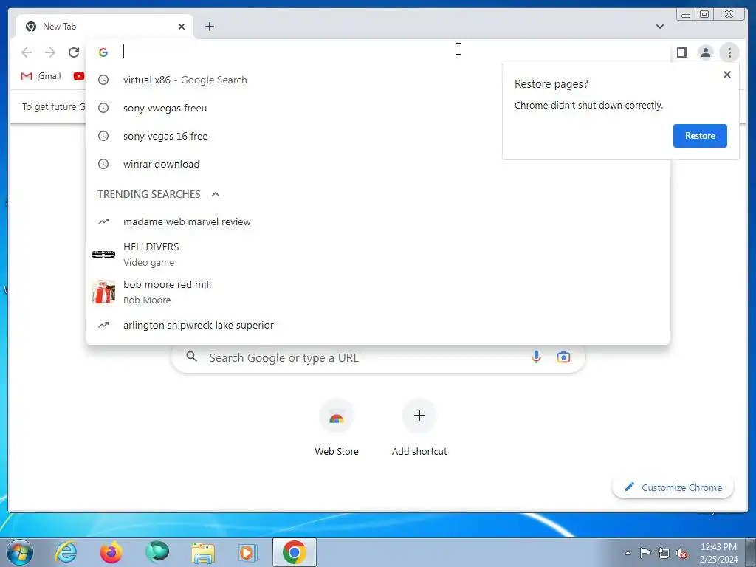Click Chrome icon in taskbar
Screen dimensions: 756x567
294,552
